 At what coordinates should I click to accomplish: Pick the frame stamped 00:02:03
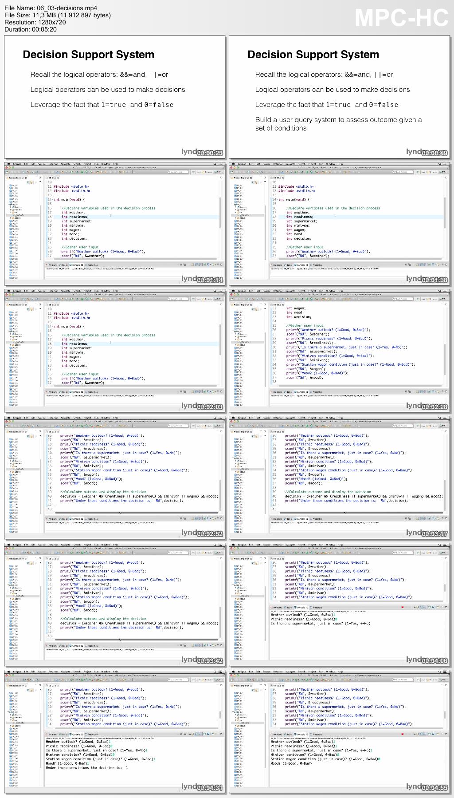tap(114, 351)
